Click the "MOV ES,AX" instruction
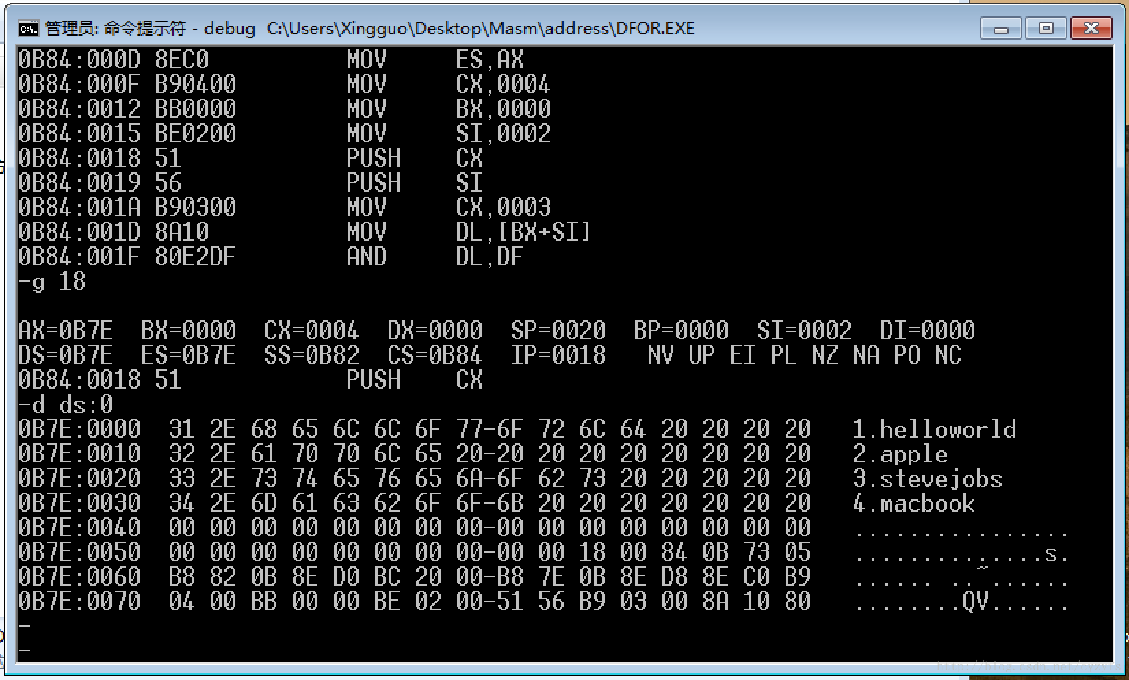 click(x=435, y=60)
